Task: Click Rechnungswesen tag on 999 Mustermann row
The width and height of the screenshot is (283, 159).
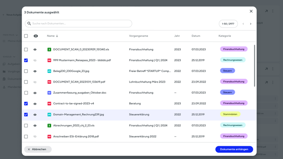Action: 233,60
